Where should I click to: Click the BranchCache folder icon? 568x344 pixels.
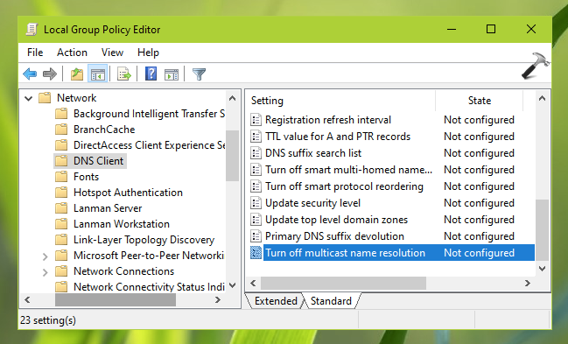[x=61, y=130]
